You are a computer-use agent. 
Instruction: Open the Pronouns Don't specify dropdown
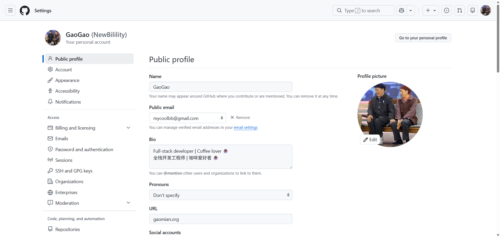221,195
